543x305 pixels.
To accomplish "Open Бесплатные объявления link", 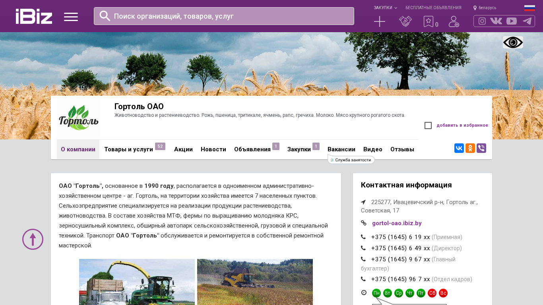I will 433,8.
